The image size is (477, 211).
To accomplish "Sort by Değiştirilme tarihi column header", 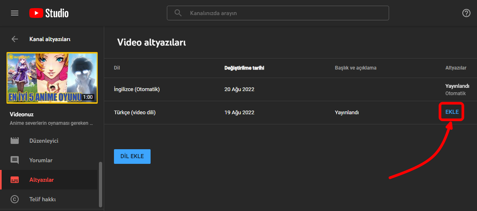I will (244, 68).
